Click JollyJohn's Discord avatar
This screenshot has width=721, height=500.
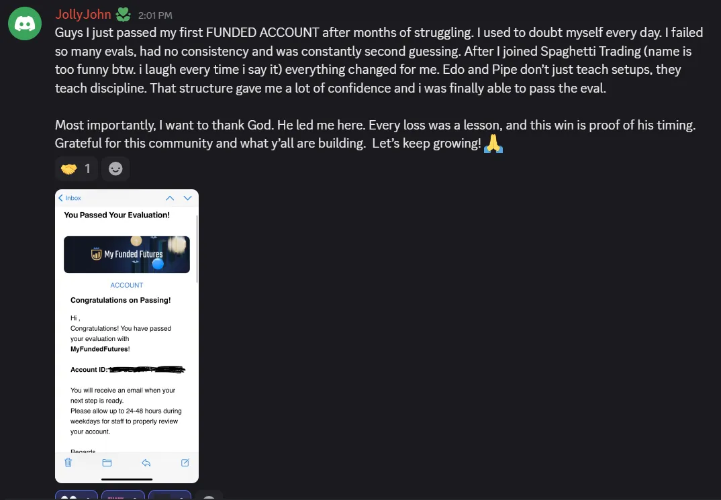pos(25,23)
